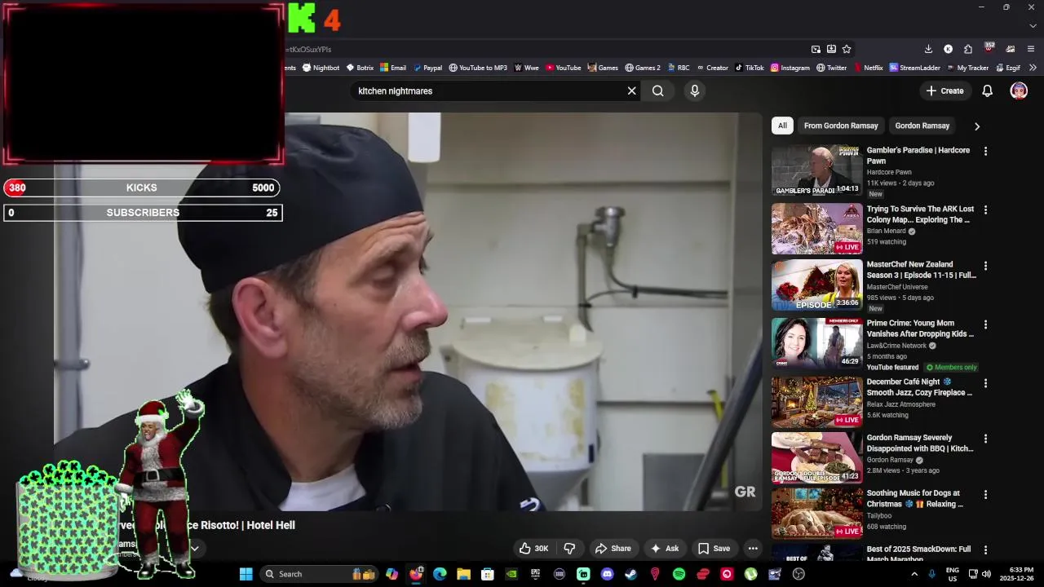
Task: Open options for ARK Lost Colony video
Action: point(985,210)
